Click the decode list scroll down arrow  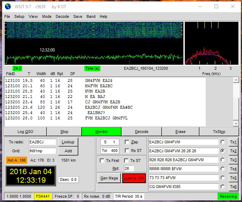click(x=236, y=123)
